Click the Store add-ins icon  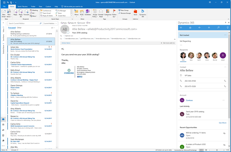click(x=135, y=13)
